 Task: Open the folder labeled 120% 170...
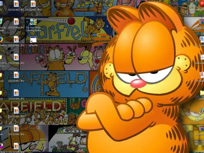click(x=1, y=57)
